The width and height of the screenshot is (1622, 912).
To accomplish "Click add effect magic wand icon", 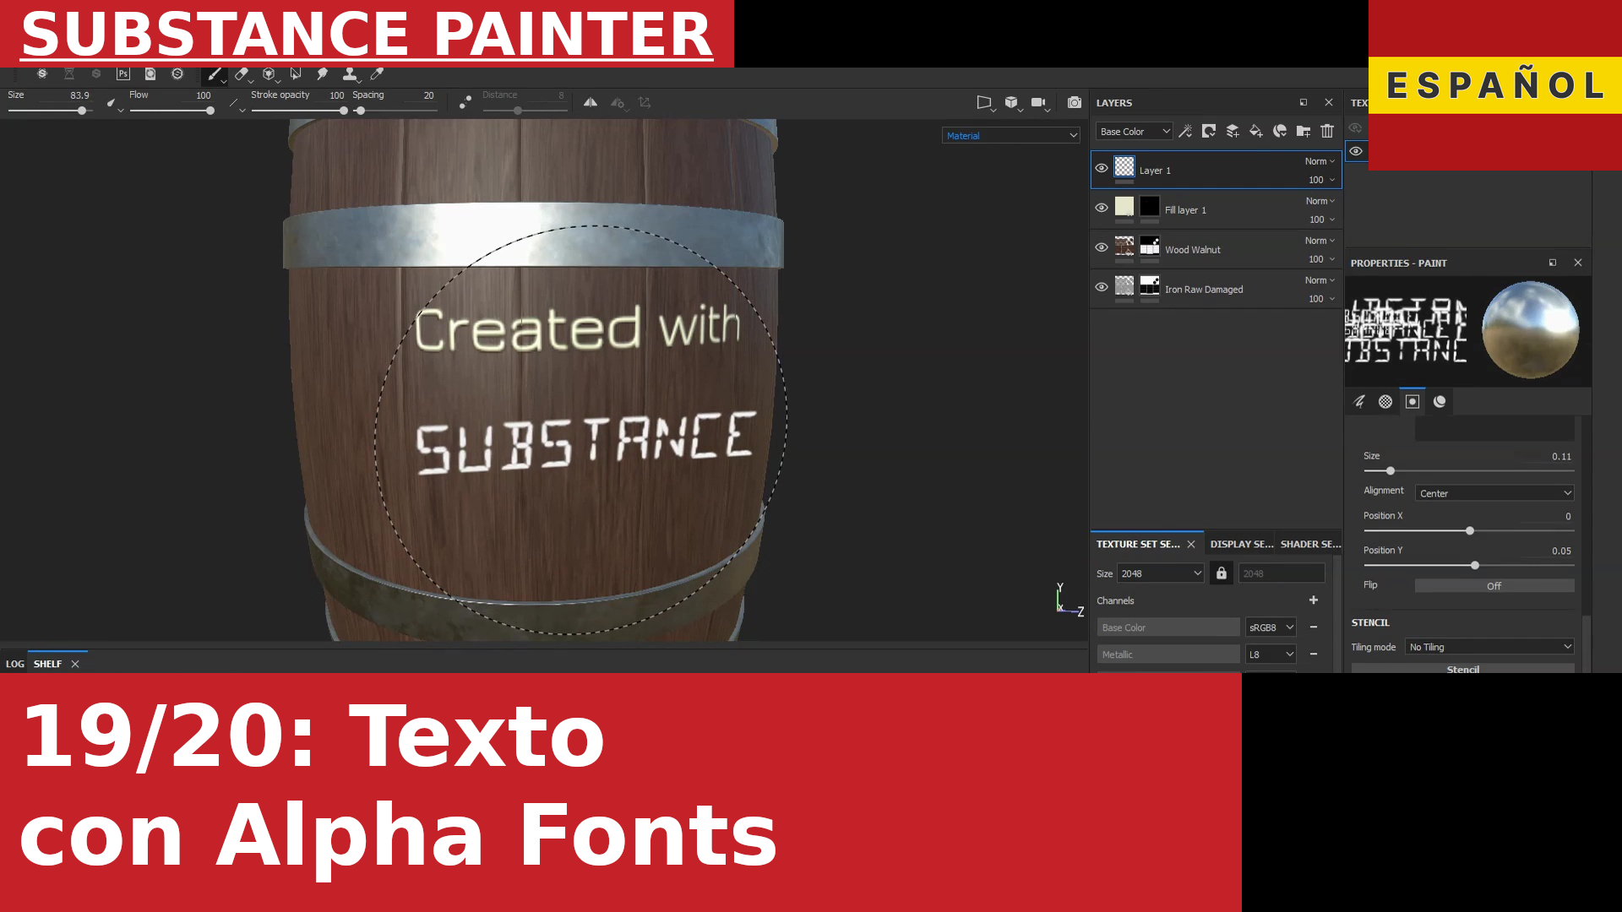I will point(1185,131).
